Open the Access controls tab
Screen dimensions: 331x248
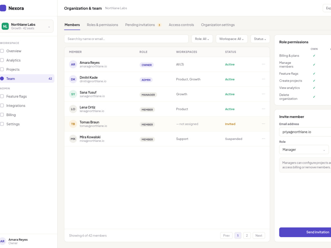coord(181,25)
